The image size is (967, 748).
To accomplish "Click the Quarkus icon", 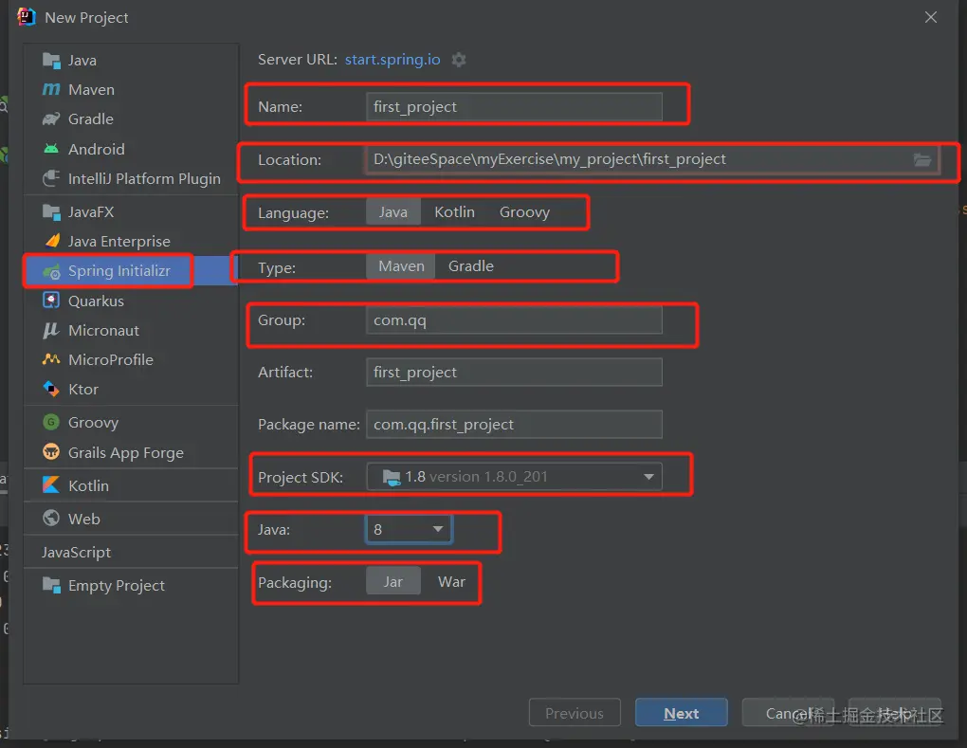I will point(51,301).
